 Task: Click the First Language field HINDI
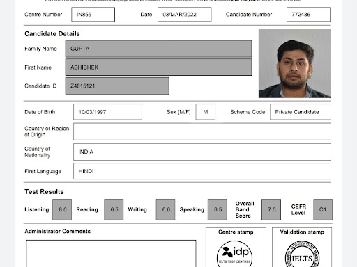click(202, 171)
